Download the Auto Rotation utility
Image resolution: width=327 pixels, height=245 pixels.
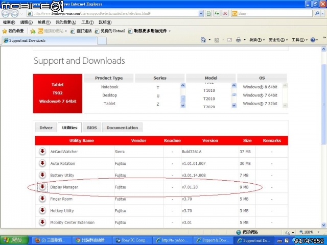point(42,163)
